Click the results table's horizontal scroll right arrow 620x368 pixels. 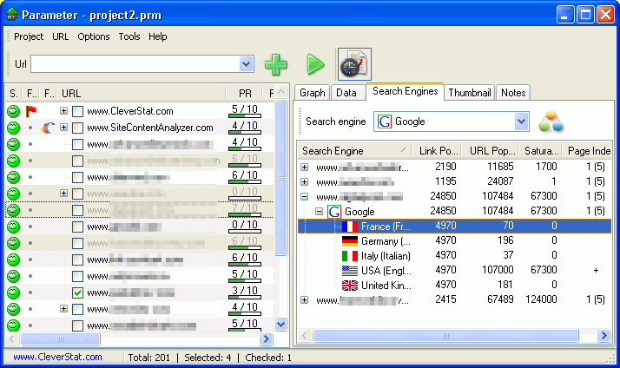[x=604, y=336]
